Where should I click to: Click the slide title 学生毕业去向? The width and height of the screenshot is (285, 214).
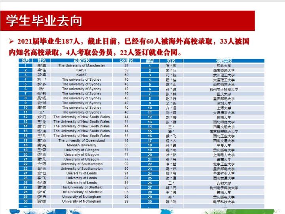[x=44, y=21]
